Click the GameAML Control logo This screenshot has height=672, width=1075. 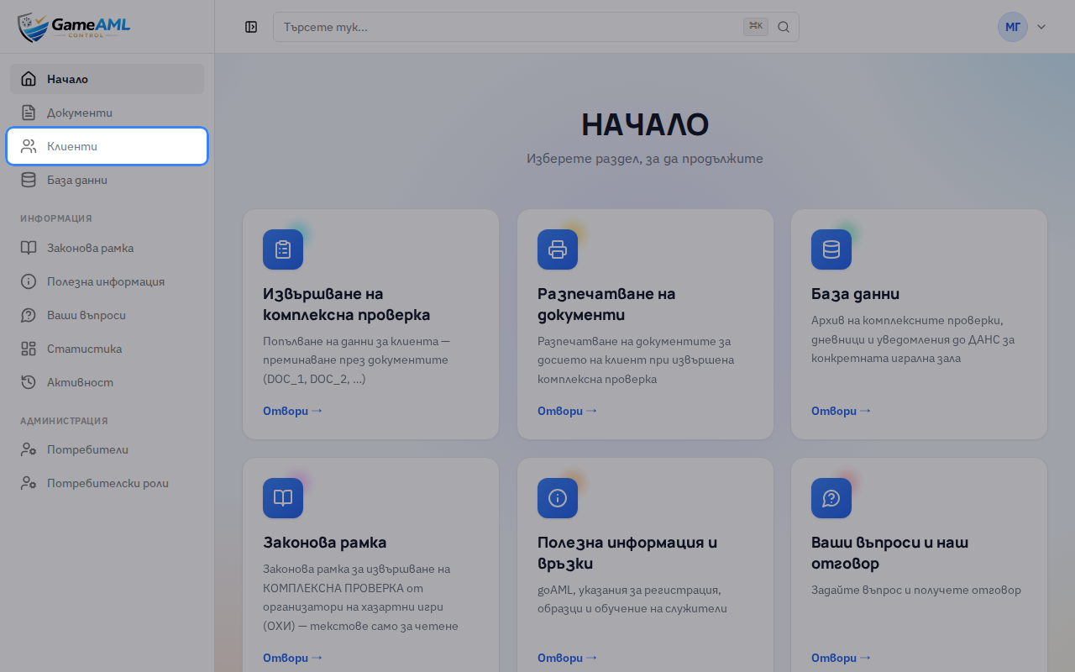[x=74, y=27]
